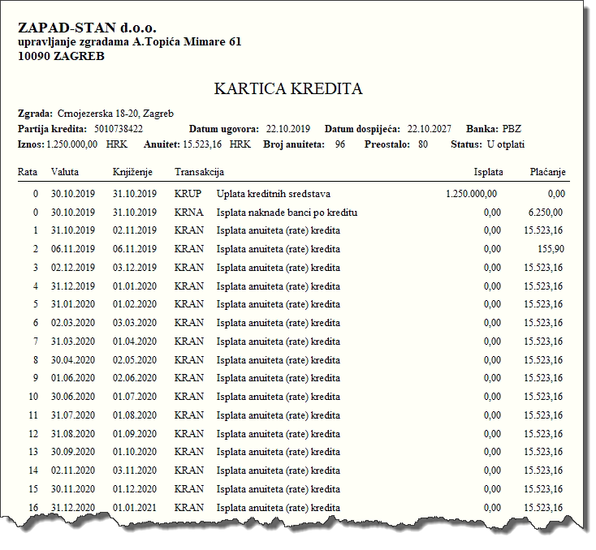The height and width of the screenshot is (550, 596).
Task: Click the KRAN code in rata 7 row
Action: pos(189,342)
